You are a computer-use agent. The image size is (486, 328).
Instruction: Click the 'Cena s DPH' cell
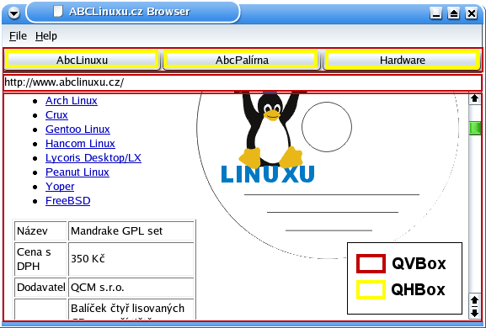40,259
